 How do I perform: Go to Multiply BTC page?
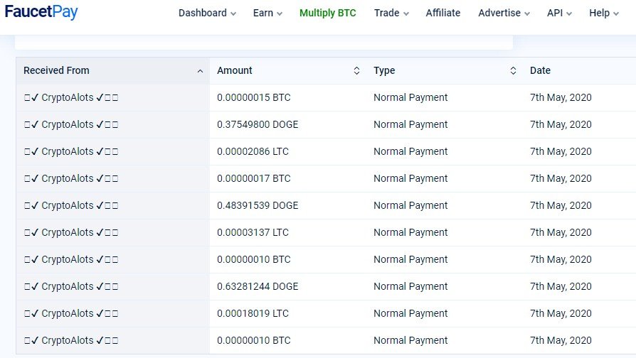pyautogui.click(x=327, y=13)
